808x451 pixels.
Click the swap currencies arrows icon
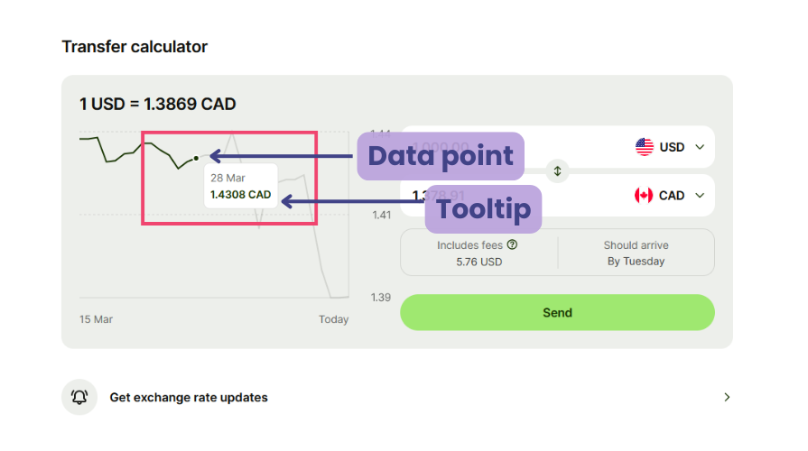point(557,170)
